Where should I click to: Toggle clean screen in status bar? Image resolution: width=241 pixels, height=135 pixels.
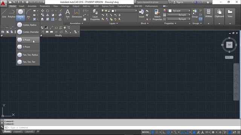click(x=234, y=132)
